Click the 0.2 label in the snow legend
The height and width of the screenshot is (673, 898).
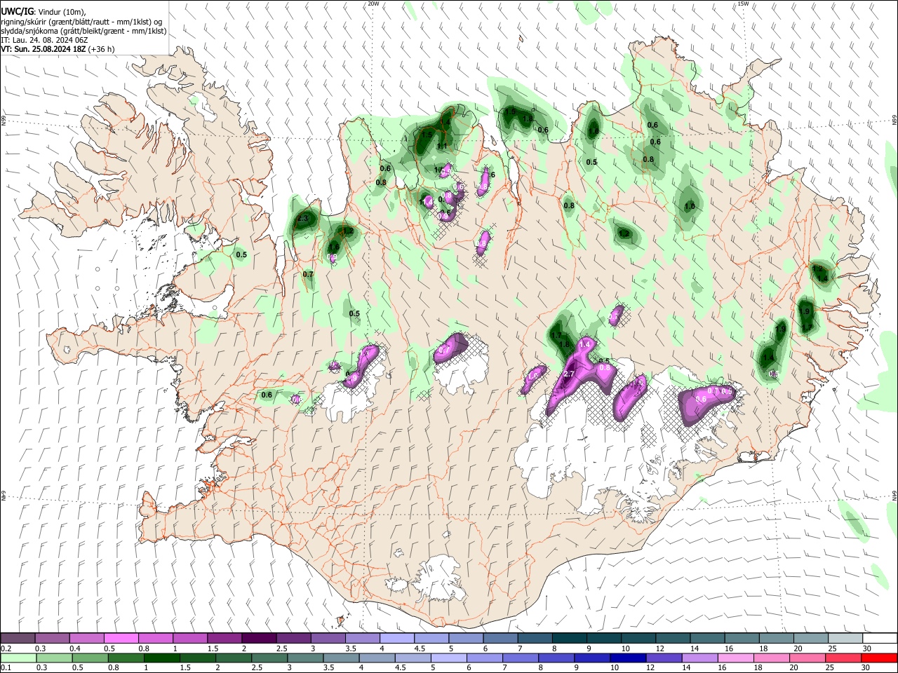click(6, 648)
